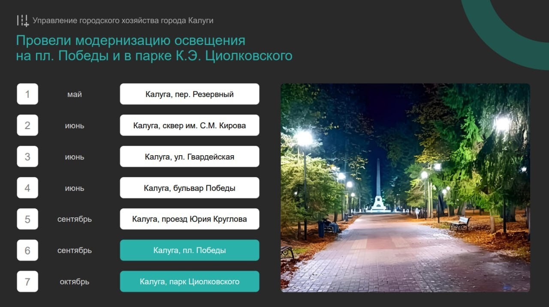The height and width of the screenshot is (307, 549).
Task: Click the month label "май"
Action: click(75, 94)
